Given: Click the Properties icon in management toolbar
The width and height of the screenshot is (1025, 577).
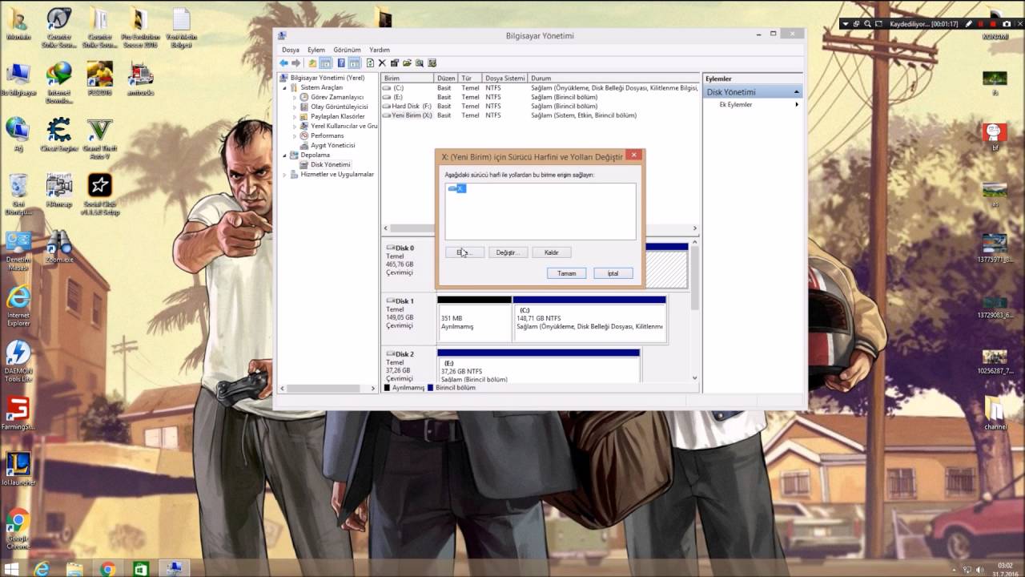Looking at the screenshot, I should (395, 63).
